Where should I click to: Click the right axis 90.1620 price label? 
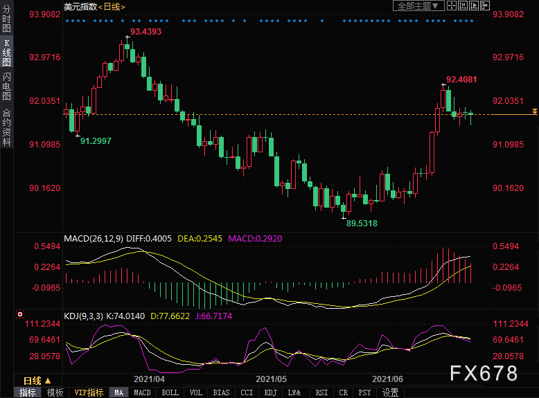508,188
